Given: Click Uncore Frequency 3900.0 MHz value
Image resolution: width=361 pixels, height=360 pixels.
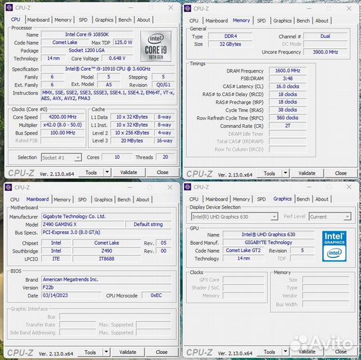Looking at the screenshot, I should [325, 52].
